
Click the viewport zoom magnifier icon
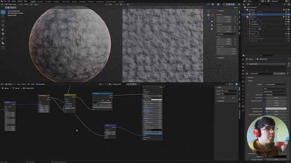(212, 22)
